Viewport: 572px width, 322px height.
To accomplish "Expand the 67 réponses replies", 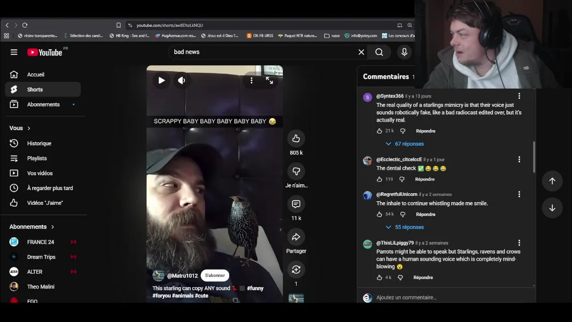I will [404, 144].
